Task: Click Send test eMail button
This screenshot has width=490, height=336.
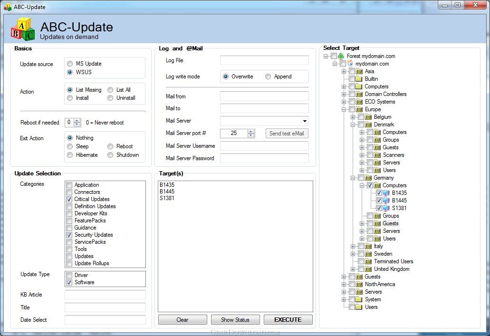Action: point(287,134)
